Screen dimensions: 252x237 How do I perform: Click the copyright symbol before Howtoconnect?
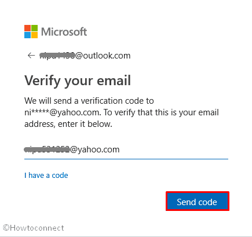pyautogui.click(x=6, y=228)
